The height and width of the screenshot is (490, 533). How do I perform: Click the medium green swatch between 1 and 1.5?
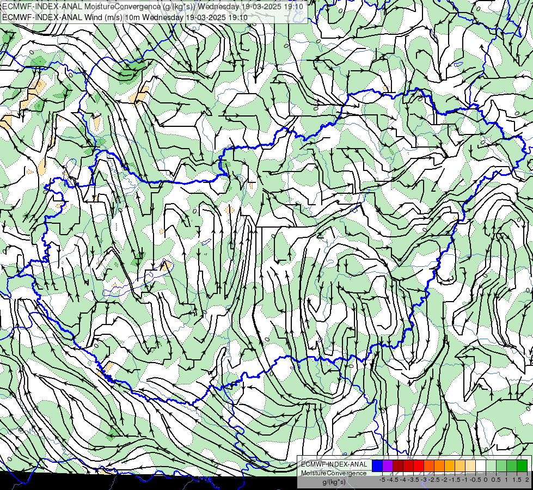[512, 465]
